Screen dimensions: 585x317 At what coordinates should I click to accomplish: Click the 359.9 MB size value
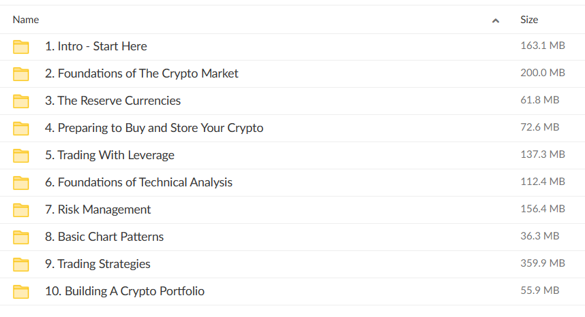pos(543,263)
